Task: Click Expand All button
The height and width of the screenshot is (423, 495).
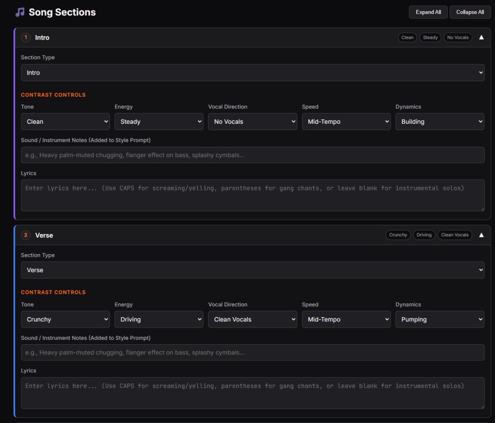Action: pos(428,12)
